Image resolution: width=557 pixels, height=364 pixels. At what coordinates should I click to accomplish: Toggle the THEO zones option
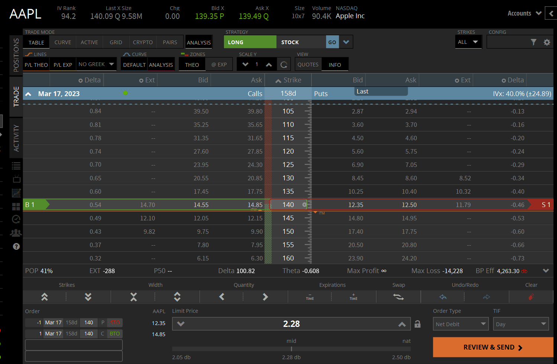(192, 65)
